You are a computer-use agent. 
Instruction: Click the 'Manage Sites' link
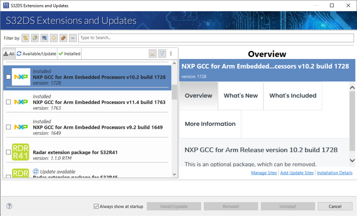point(264,173)
